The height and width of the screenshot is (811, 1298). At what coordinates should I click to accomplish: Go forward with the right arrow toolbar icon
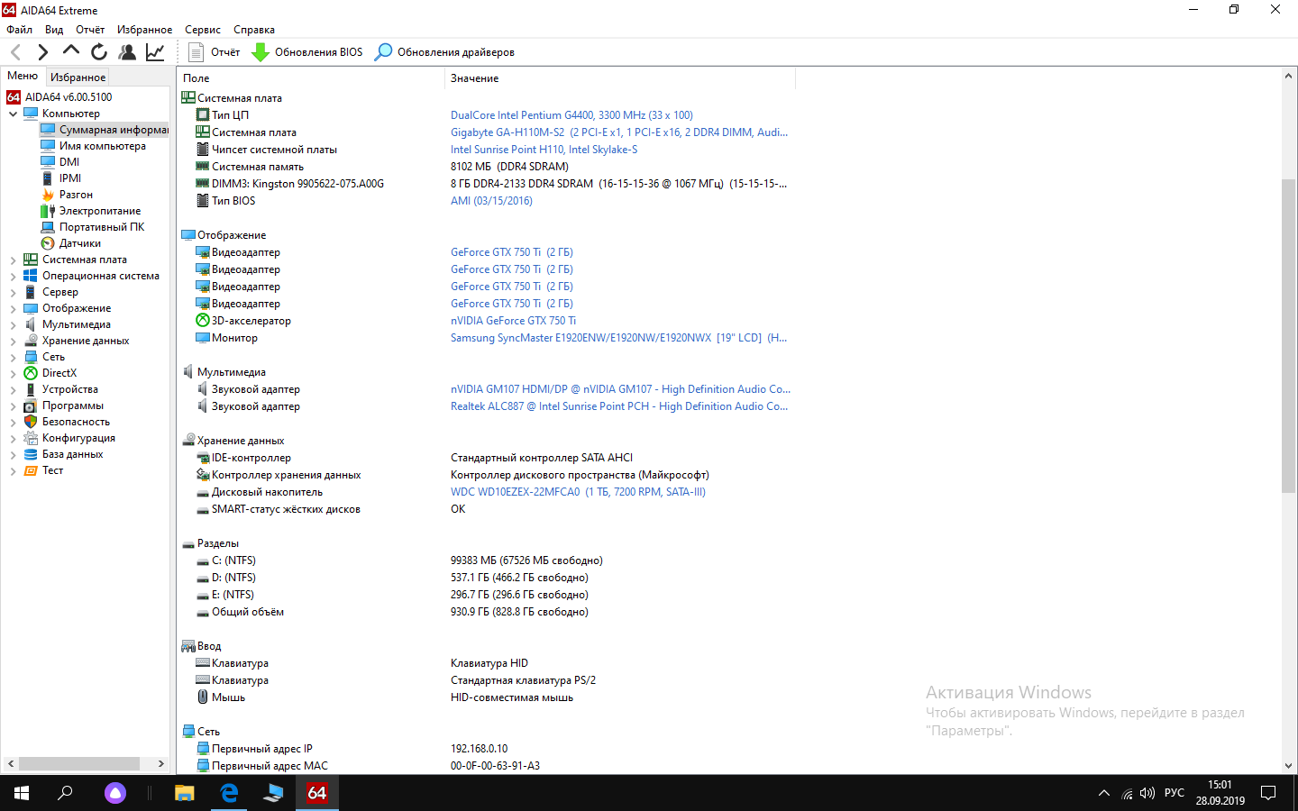click(43, 52)
